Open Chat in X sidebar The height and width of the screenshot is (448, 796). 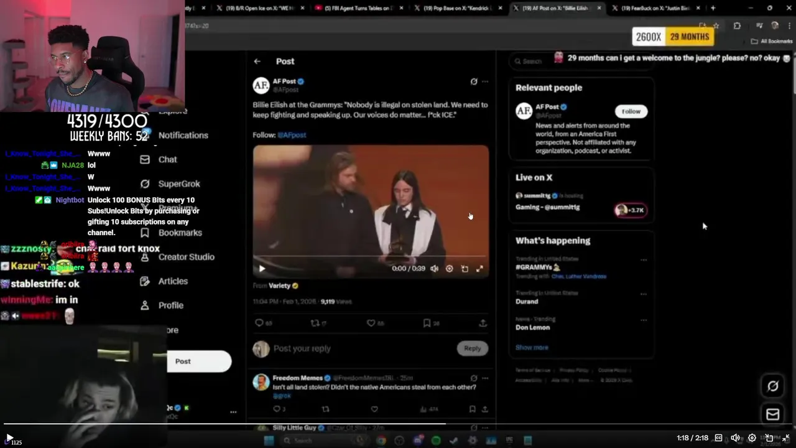tap(159, 159)
